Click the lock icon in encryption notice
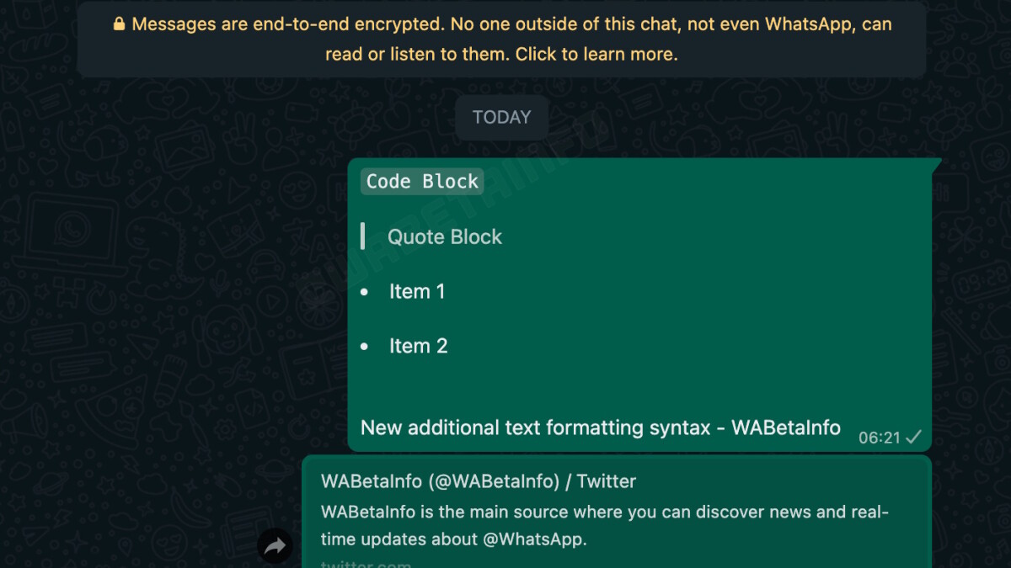Screen dimensions: 1011x568 point(120,24)
